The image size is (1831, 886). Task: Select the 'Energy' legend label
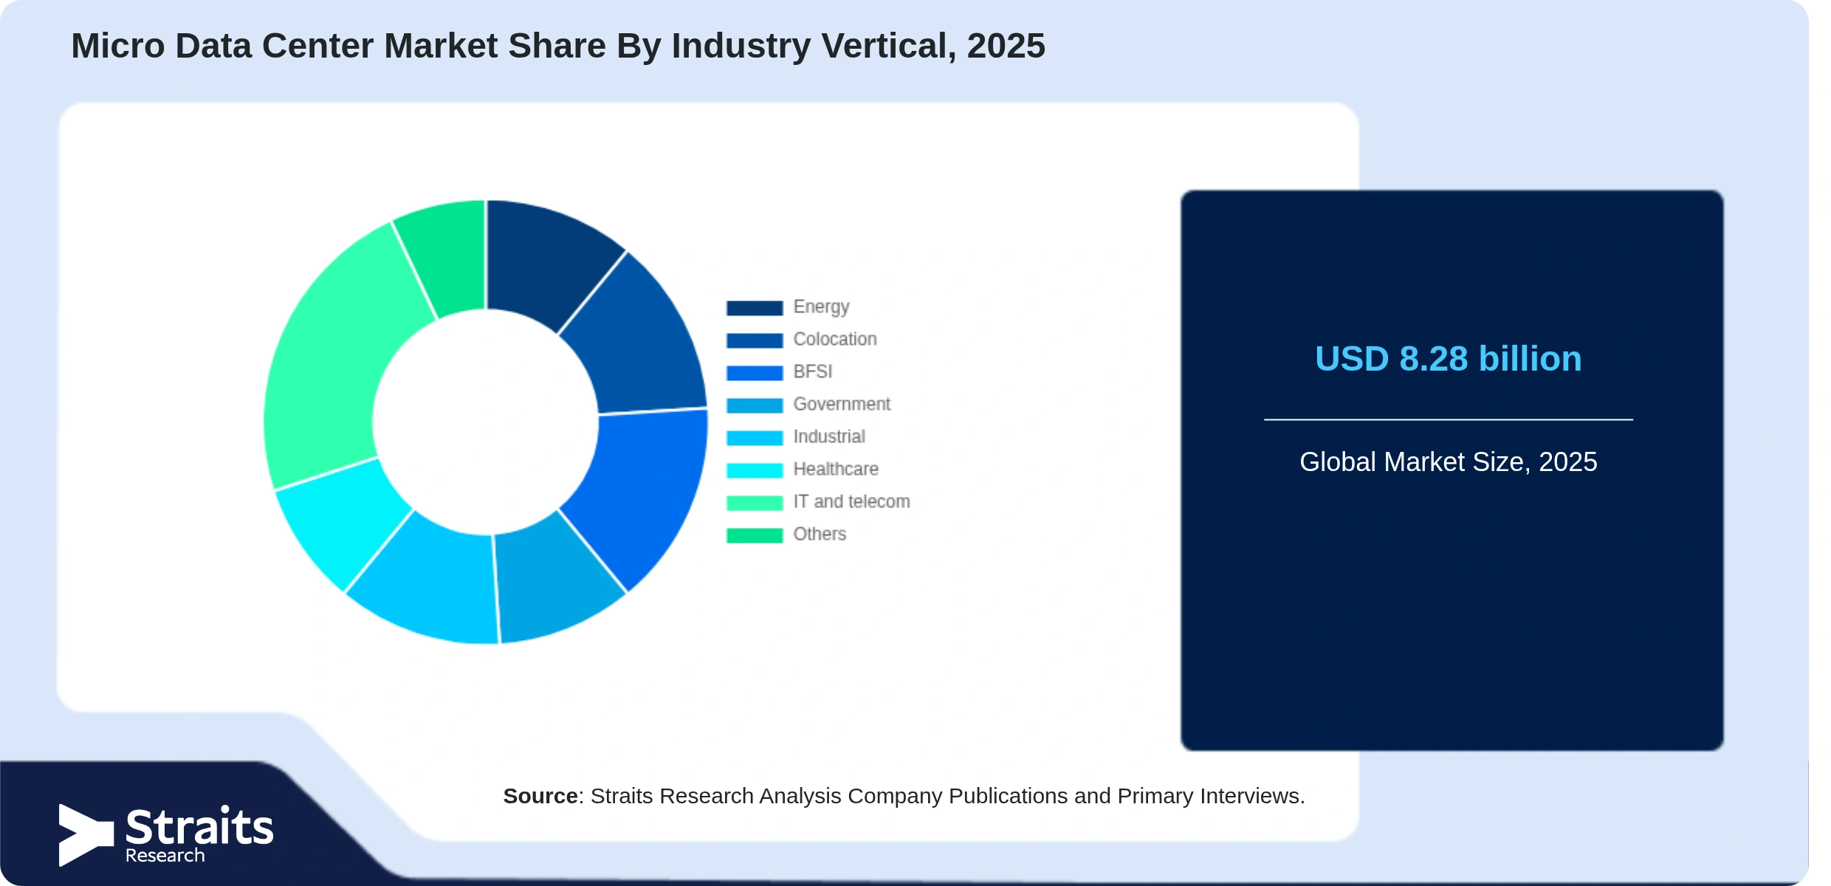(x=821, y=307)
